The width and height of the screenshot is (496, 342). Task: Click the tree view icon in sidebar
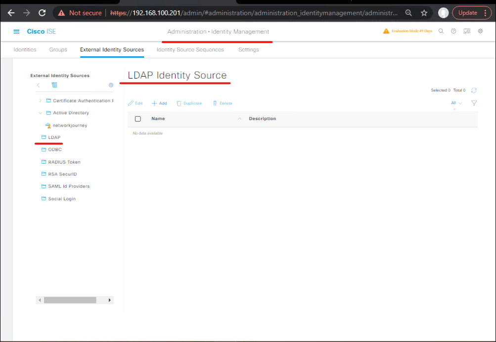point(54,85)
